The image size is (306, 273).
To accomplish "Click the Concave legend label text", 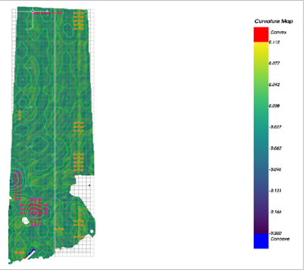I will tap(280, 239).
